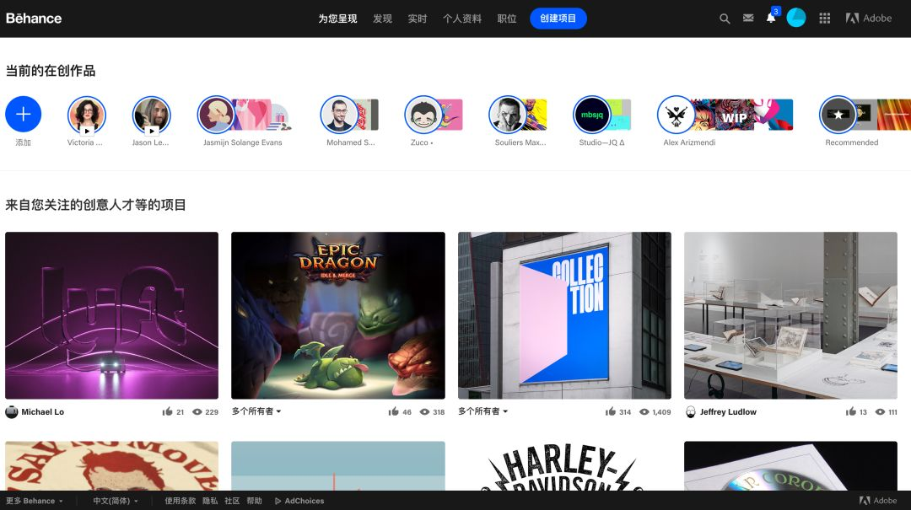Open the 中文(简体) language selector
The height and width of the screenshot is (510, 911).
point(115,501)
